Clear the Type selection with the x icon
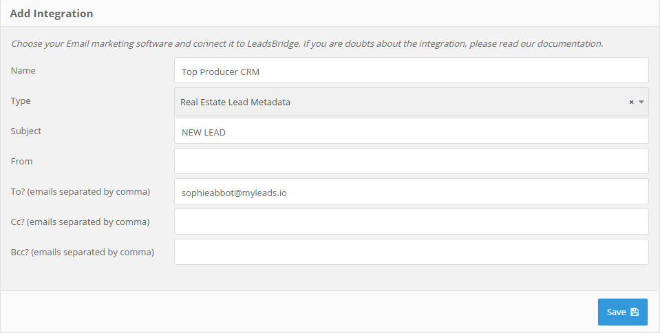Viewport: 660px width, 333px height. click(631, 102)
